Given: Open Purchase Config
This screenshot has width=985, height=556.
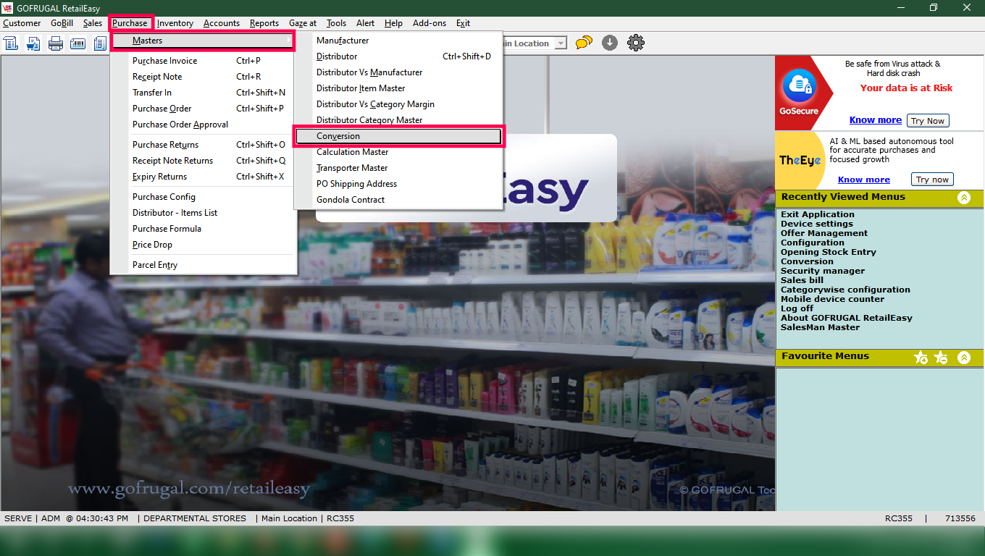Looking at the screenshot, I should (x=204, y=197).
